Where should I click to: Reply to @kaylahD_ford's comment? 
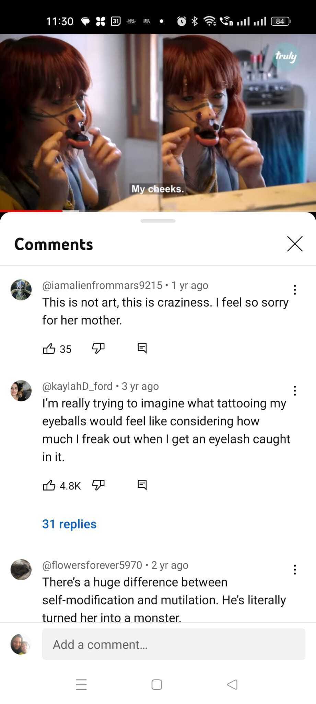142,485
